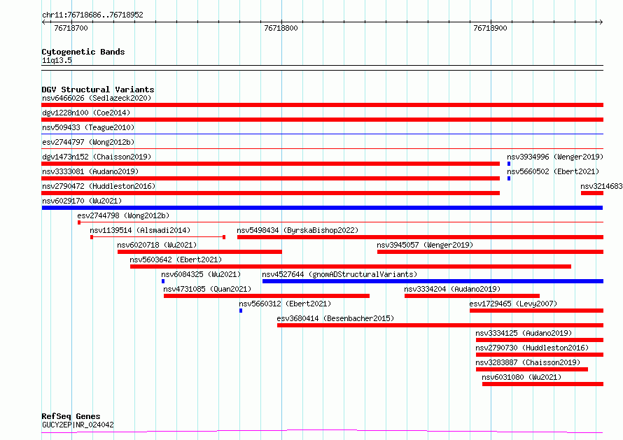Click the red bar under nsv4731085
Viewport: 623px width, 440px height.
(267, 296)
